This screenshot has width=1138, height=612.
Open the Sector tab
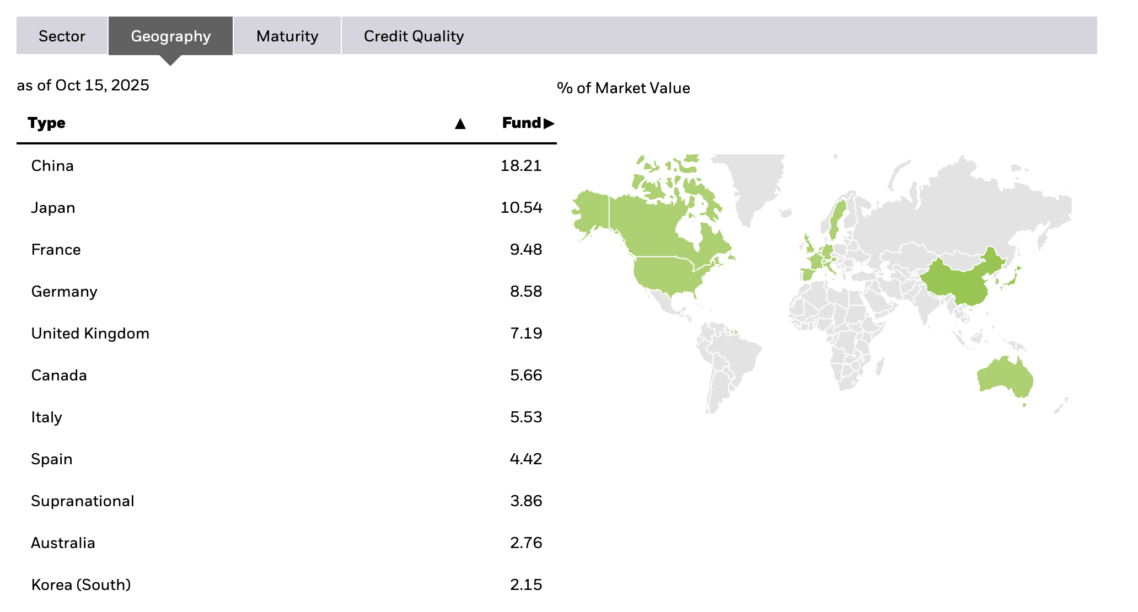pyautogui.click(x=62, y=36)
